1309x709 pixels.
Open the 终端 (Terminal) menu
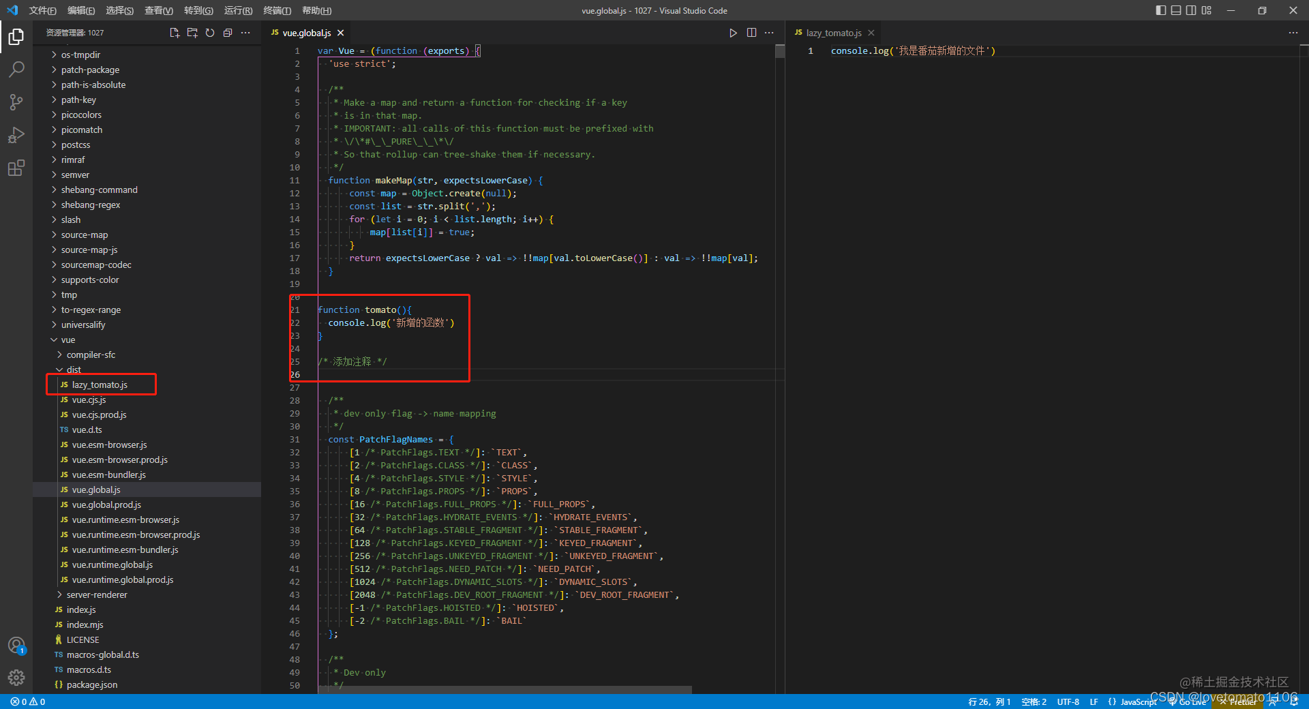coord(277,10)
